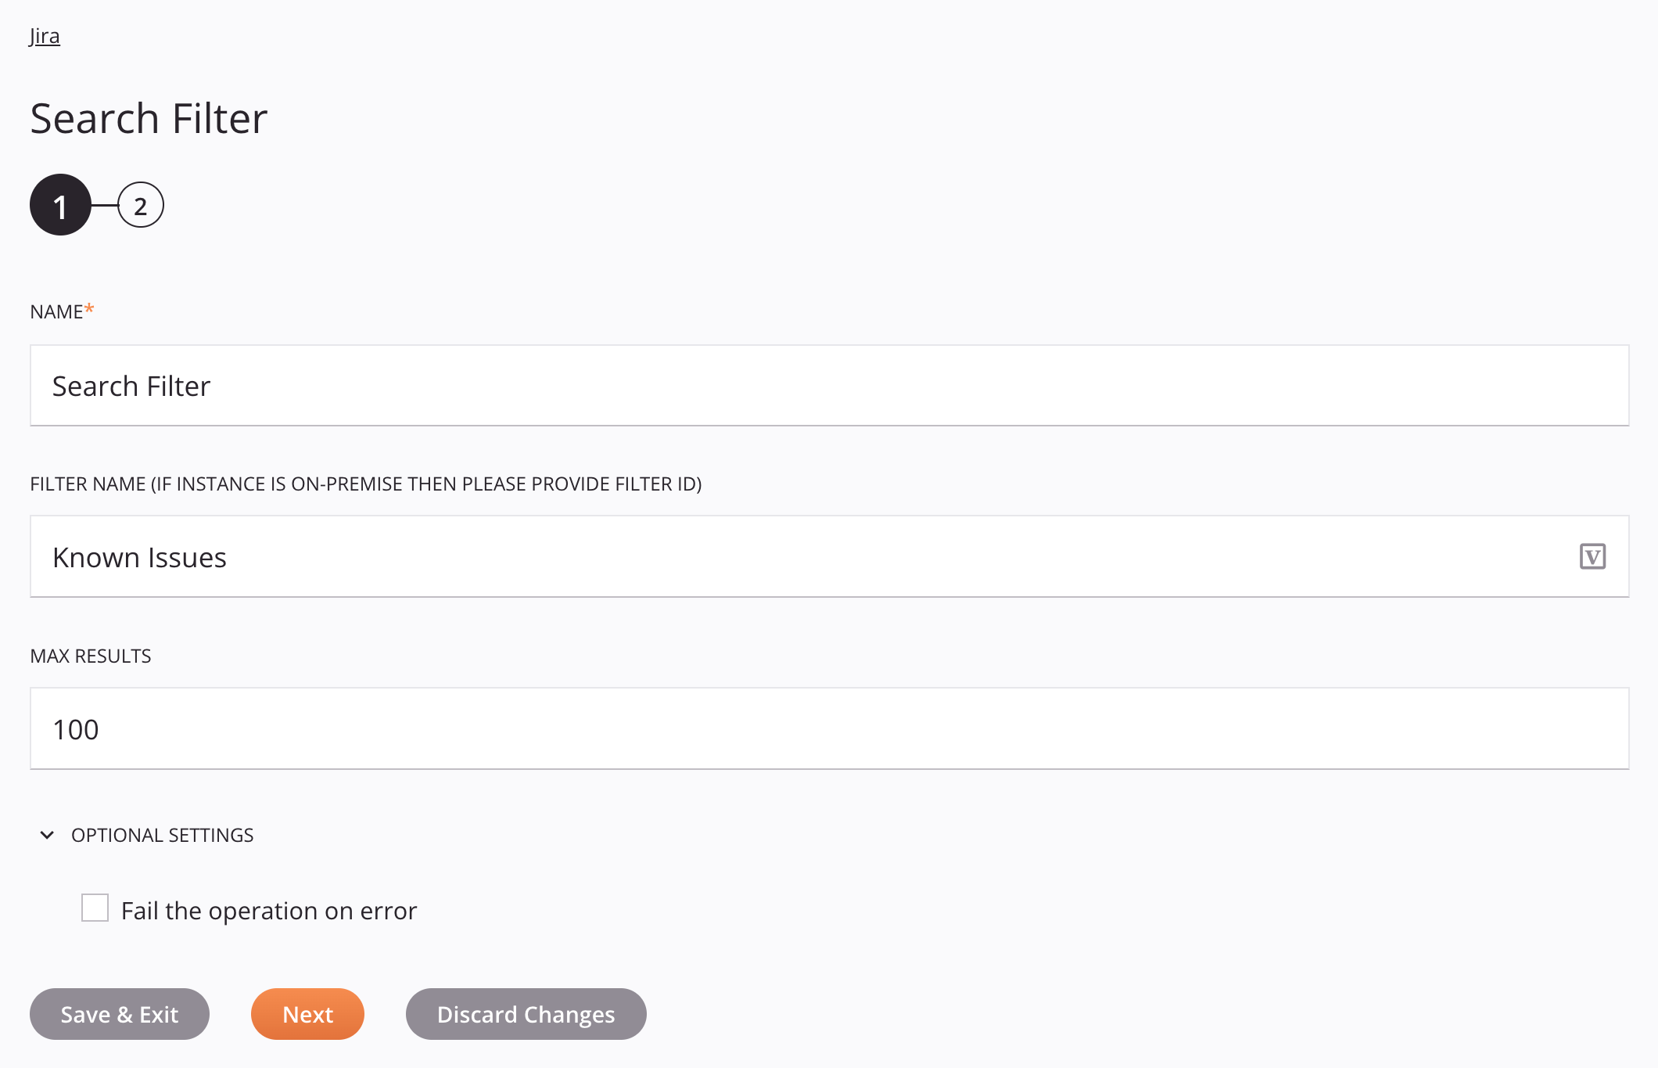Image resolution: width=1658 pixels, height=1068 pixels.
Task: Open the variable picker icon in Filter Name
Action: pyautogui.click(x=1592, y=557)
